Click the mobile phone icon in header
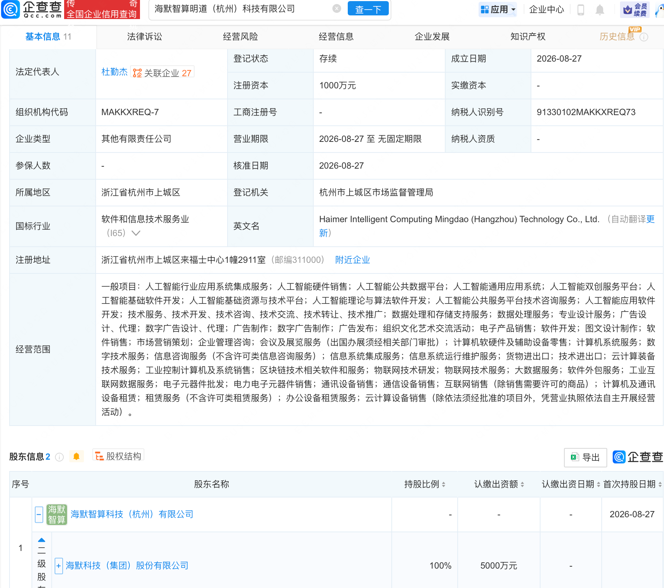Screen dimensions: 664x588 pyautogui.click(x=581, y=10)
